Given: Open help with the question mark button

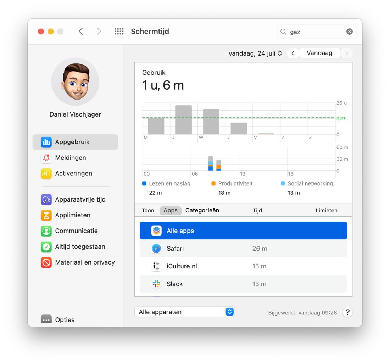Looking at the screenshot, I should click(347, 312).
